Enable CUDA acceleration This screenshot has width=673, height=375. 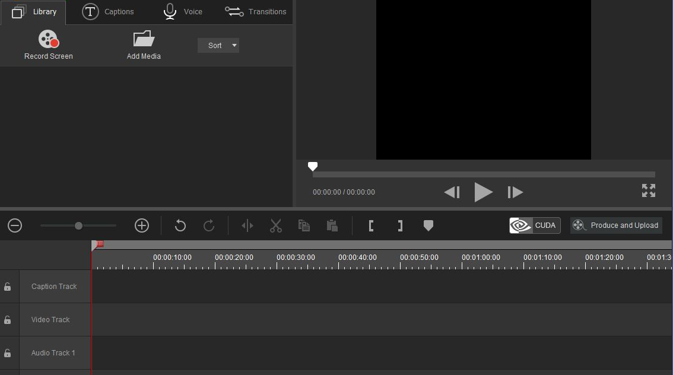[x=534, y=225]
